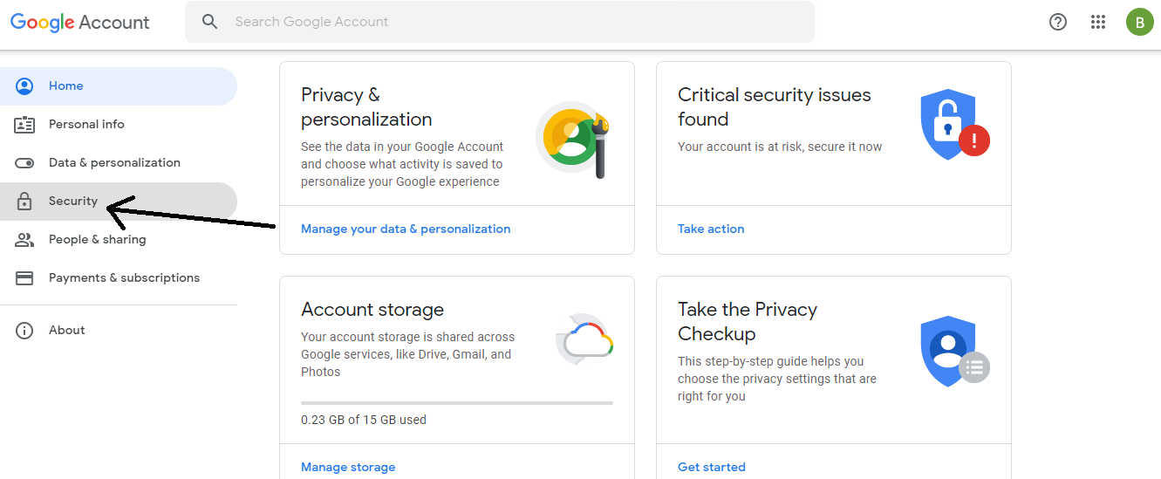This screenshot has width=1161, height=479.
Task: Click 'Your account is at risk' text
Action: [780, 147]
